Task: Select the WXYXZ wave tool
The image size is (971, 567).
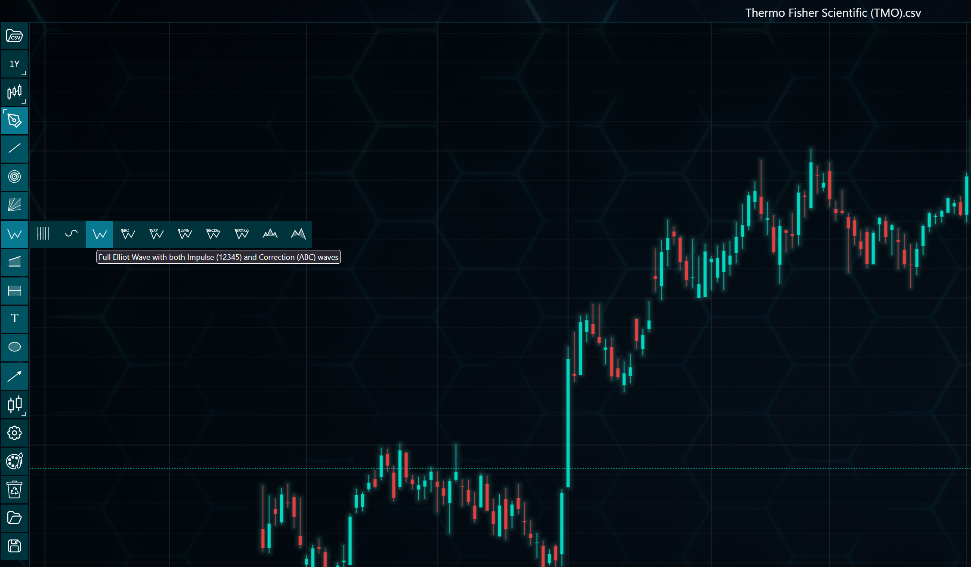Action: pos(241,234)
